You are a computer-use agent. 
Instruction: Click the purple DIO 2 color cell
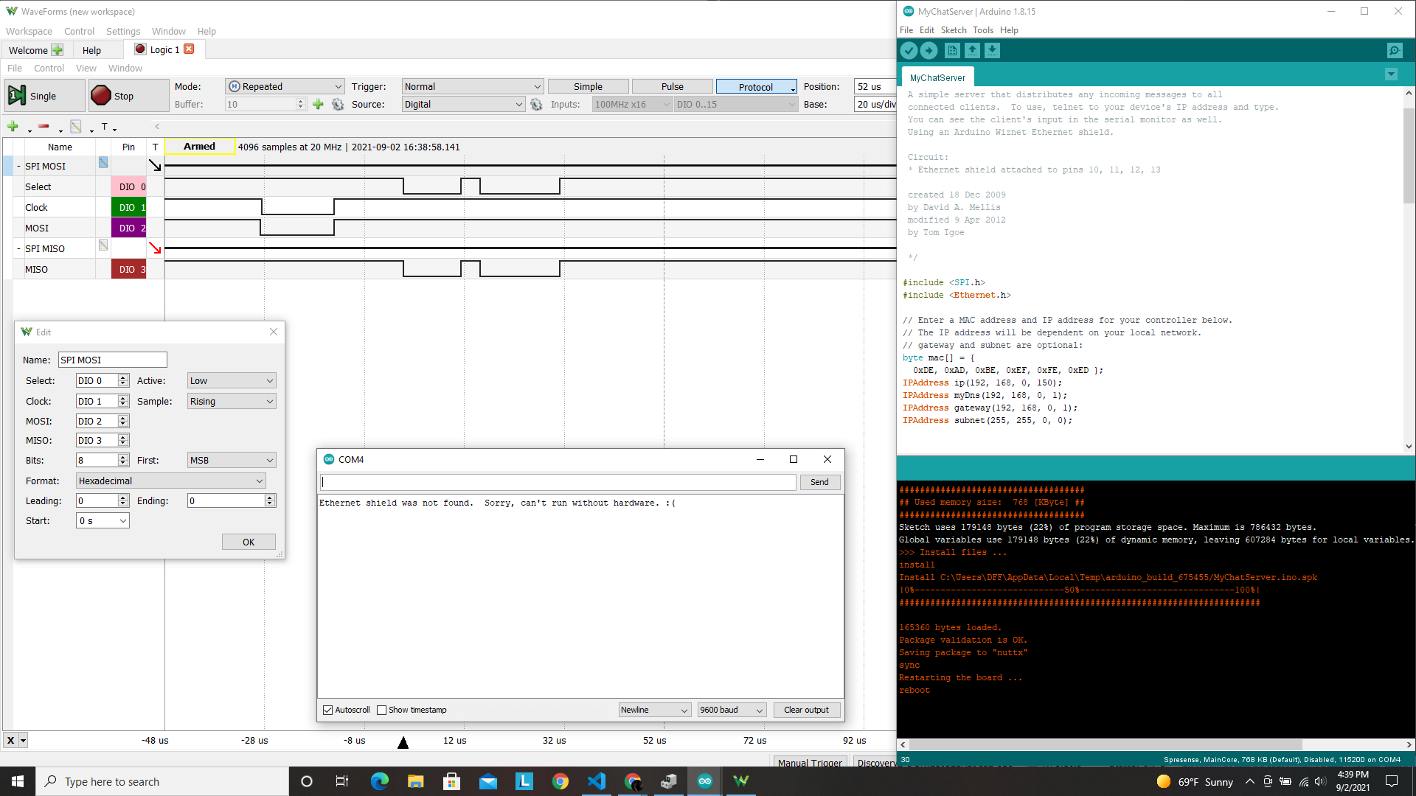click(x=128, y=228)
